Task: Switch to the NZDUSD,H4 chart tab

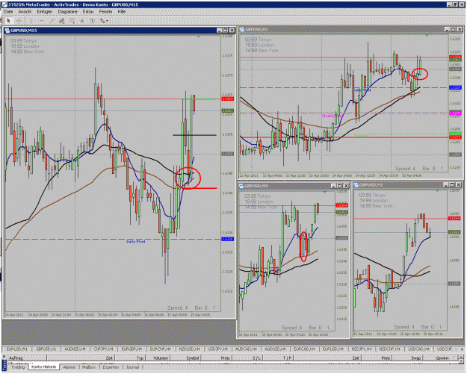Action: pos(190,349)
